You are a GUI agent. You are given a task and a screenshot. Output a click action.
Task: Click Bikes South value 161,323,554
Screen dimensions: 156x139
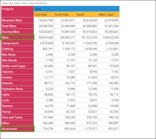tap(89, 37)
